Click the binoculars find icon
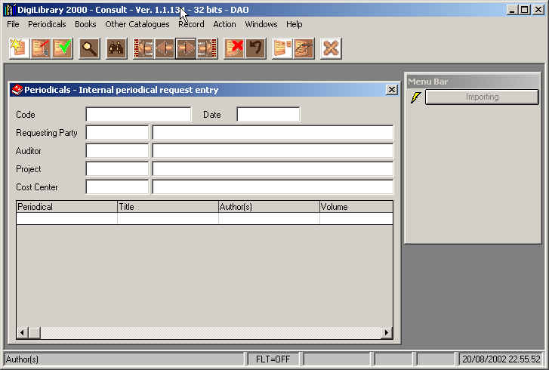The width and height of the screenshot is (549, 370). pyautogui.click(x=116, y=48)
